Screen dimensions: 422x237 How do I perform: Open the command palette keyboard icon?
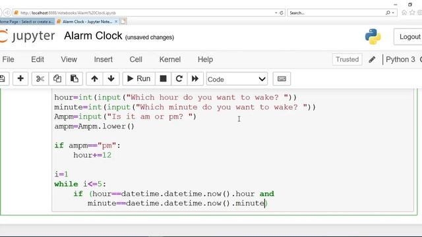282,79
